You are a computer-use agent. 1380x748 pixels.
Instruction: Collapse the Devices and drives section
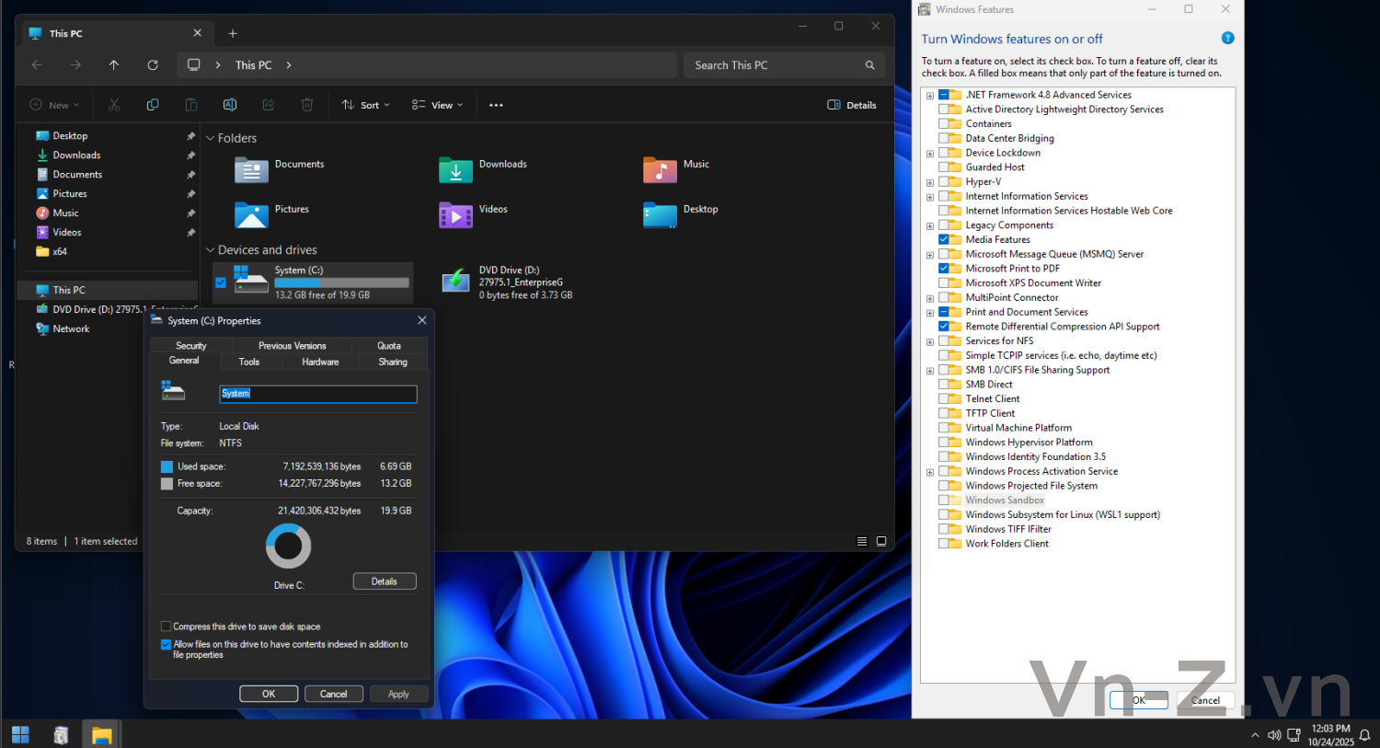[211, 250]
